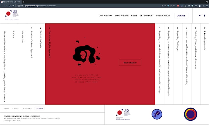Expand chapter 2 Tools of the Trade
This screenshot has height=128, width=209.
41,64
